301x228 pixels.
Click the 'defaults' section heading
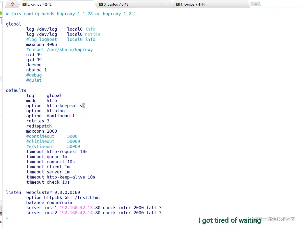tap(16, 90)
